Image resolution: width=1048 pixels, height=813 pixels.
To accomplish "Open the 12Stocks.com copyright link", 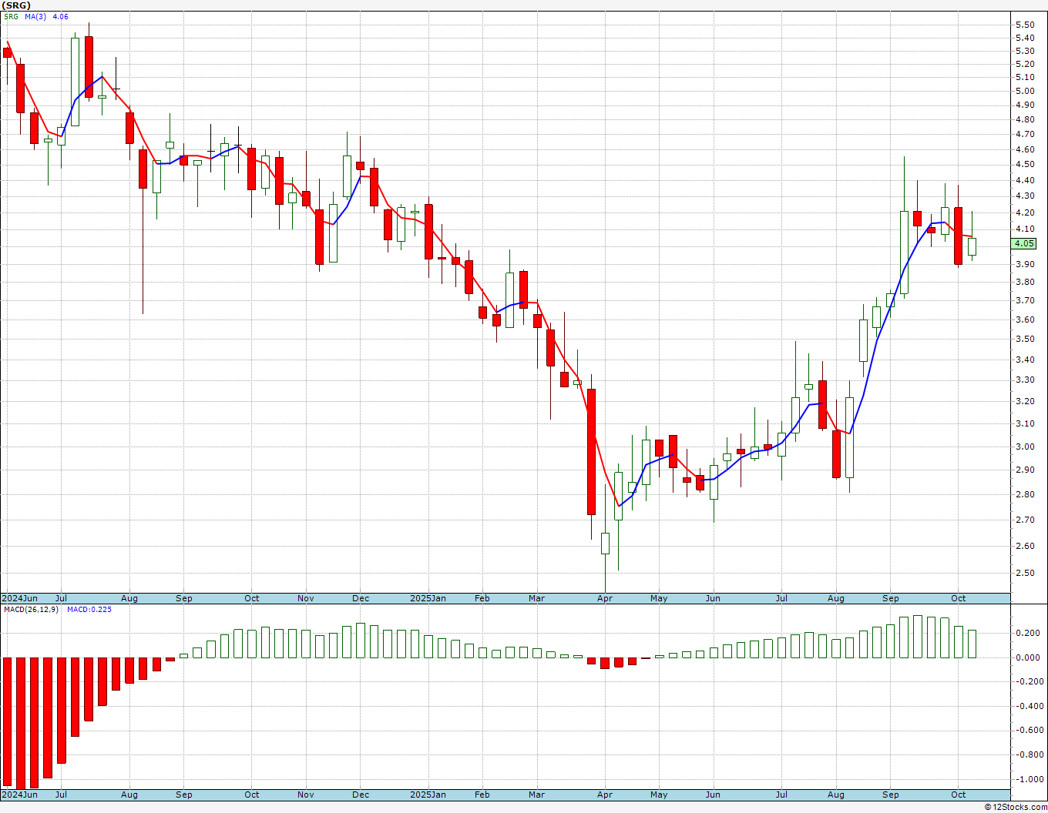I will click(1015, 807).
